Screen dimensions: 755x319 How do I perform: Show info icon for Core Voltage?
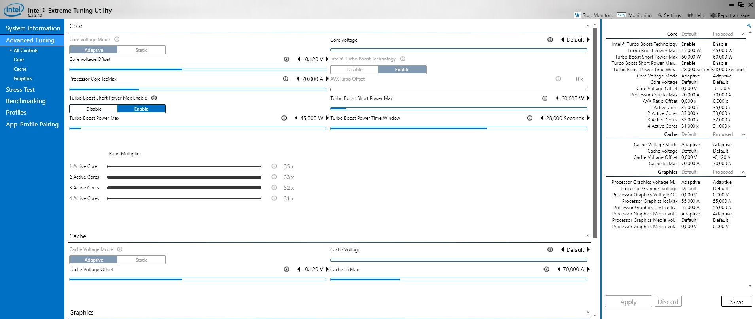click(550, 40)
